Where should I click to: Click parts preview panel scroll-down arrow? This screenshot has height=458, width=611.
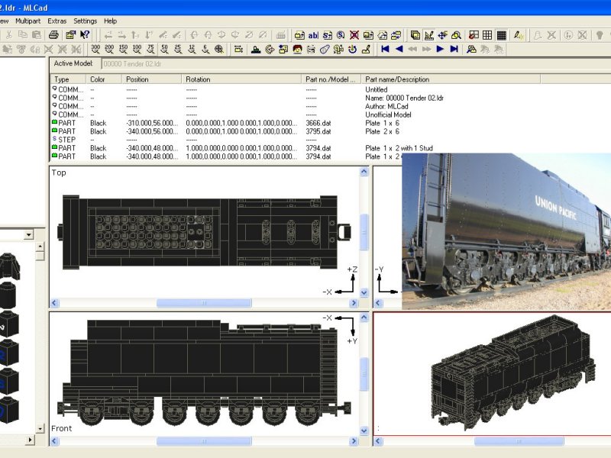point(40,429)
